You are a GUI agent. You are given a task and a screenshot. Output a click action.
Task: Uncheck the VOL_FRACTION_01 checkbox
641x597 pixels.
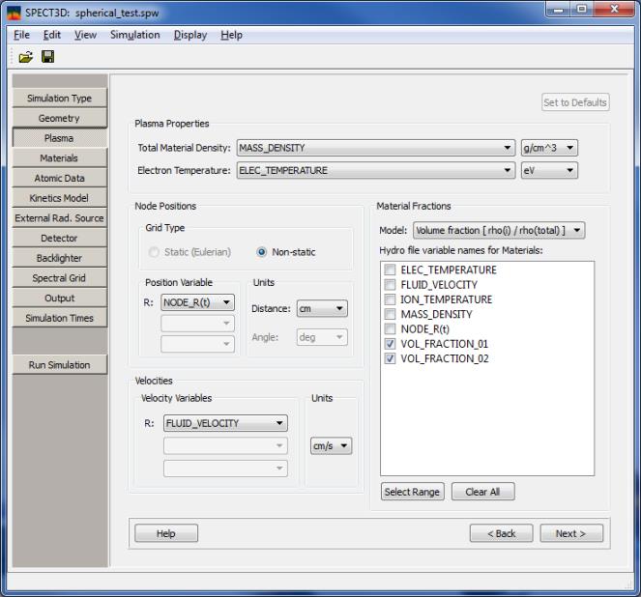point(390,344)
